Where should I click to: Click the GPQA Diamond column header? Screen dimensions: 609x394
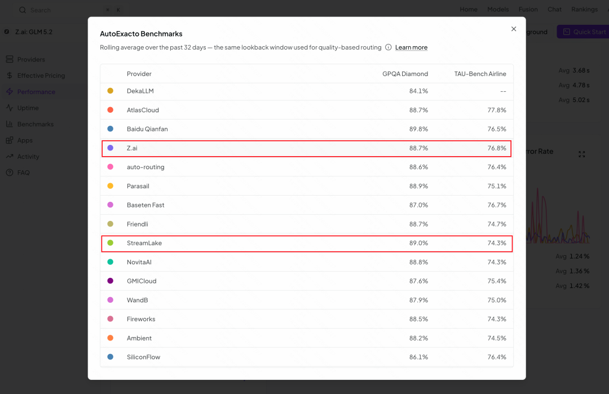pos(405,74)
